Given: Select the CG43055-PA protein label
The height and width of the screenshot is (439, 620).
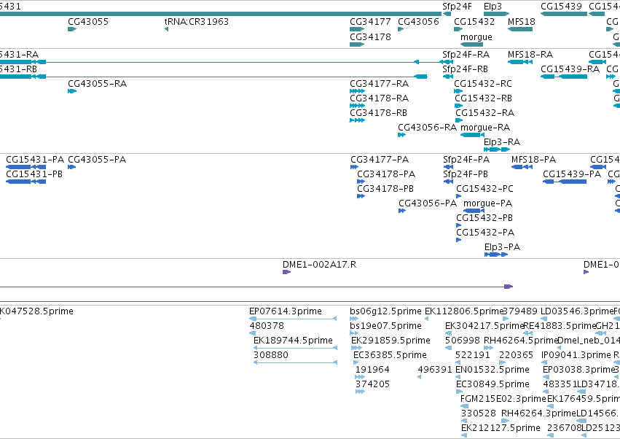Looking at the screenshot, I should (97, 160).
